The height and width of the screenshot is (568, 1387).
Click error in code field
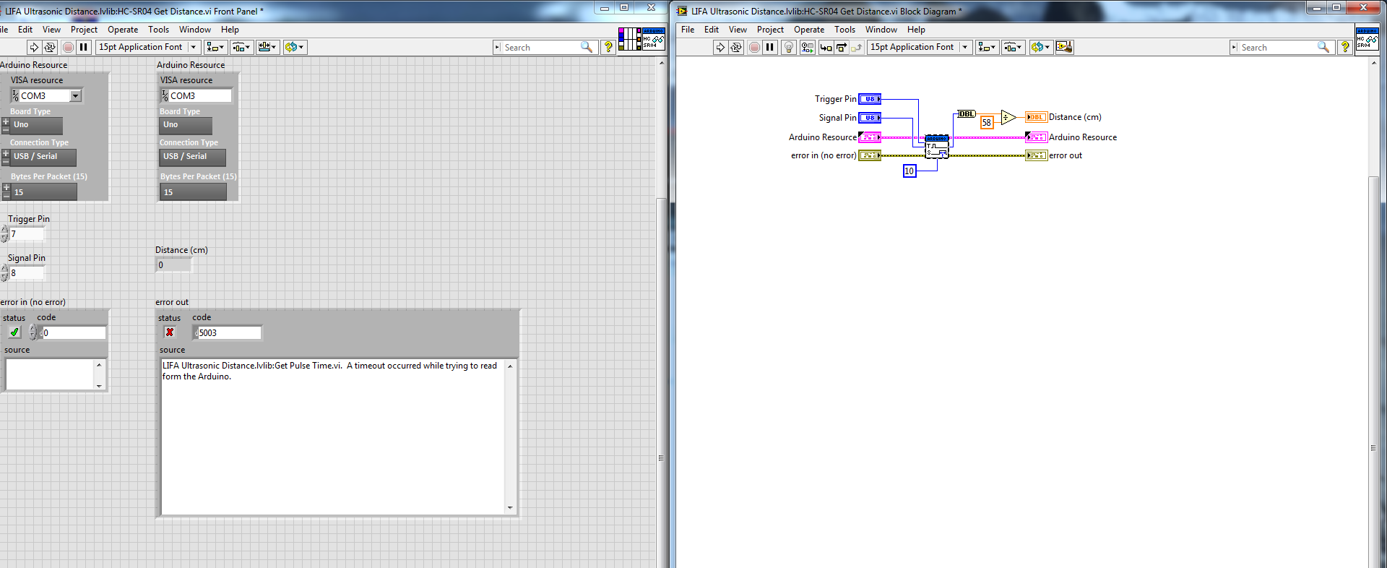pyautogui.click(x=74, y=332)
